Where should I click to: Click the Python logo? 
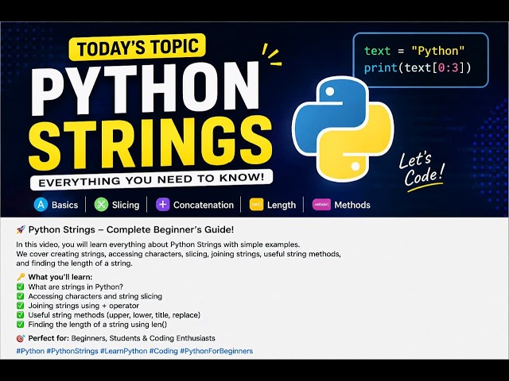(343, 129)
